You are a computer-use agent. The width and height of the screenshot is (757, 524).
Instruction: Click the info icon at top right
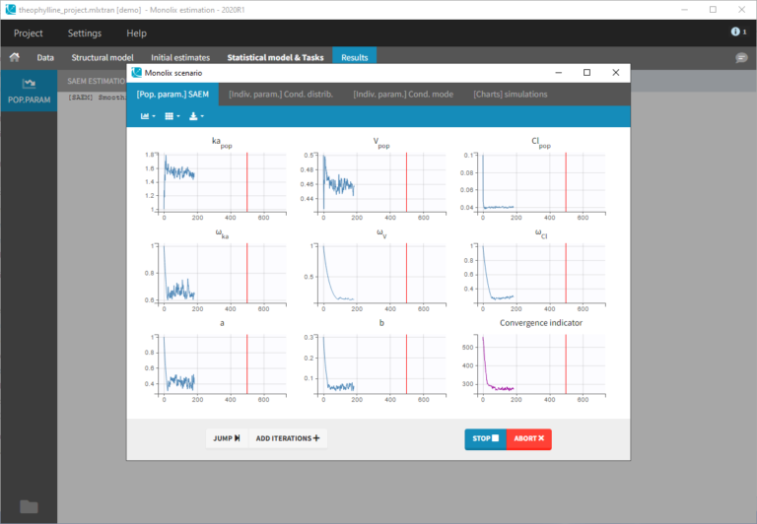click(737, 33)
